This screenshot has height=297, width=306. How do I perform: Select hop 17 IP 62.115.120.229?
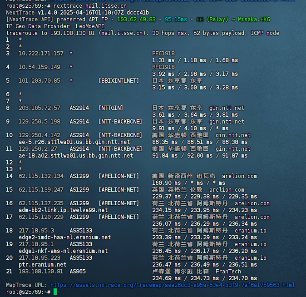pos(41,217)
